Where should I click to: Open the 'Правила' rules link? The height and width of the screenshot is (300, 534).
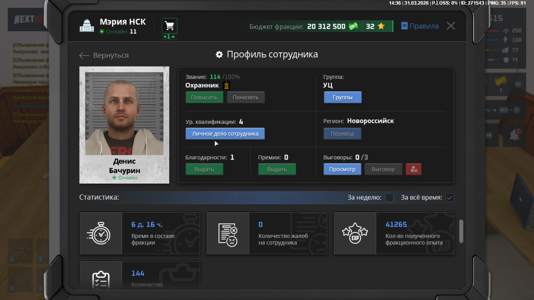(419, 26)
